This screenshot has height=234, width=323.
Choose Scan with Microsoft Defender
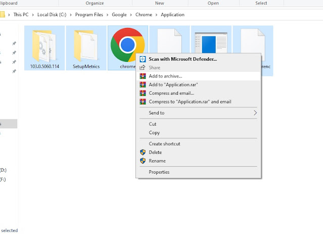point(198,59)
